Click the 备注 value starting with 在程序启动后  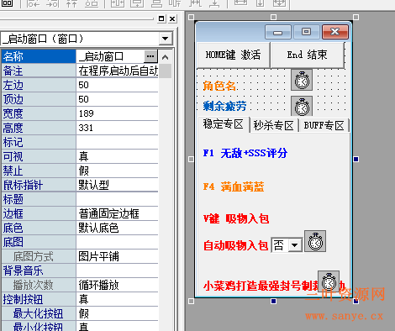click(117, 71)
